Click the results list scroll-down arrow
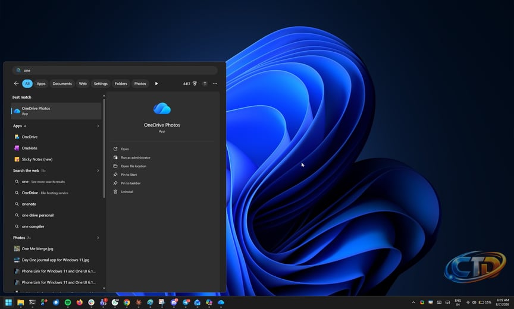 pos(104,288)
